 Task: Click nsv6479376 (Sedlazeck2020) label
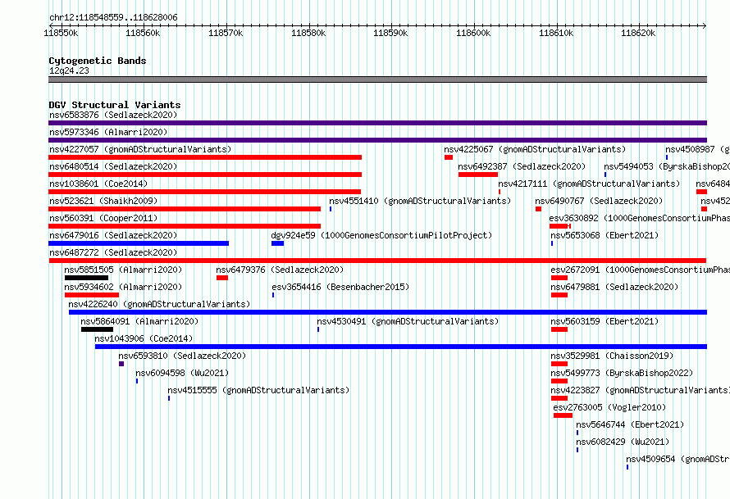[280, 270]
